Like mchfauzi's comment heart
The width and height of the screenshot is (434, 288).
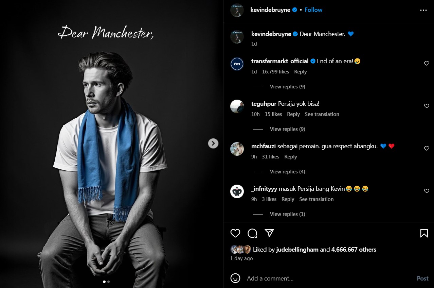[427, 149]
